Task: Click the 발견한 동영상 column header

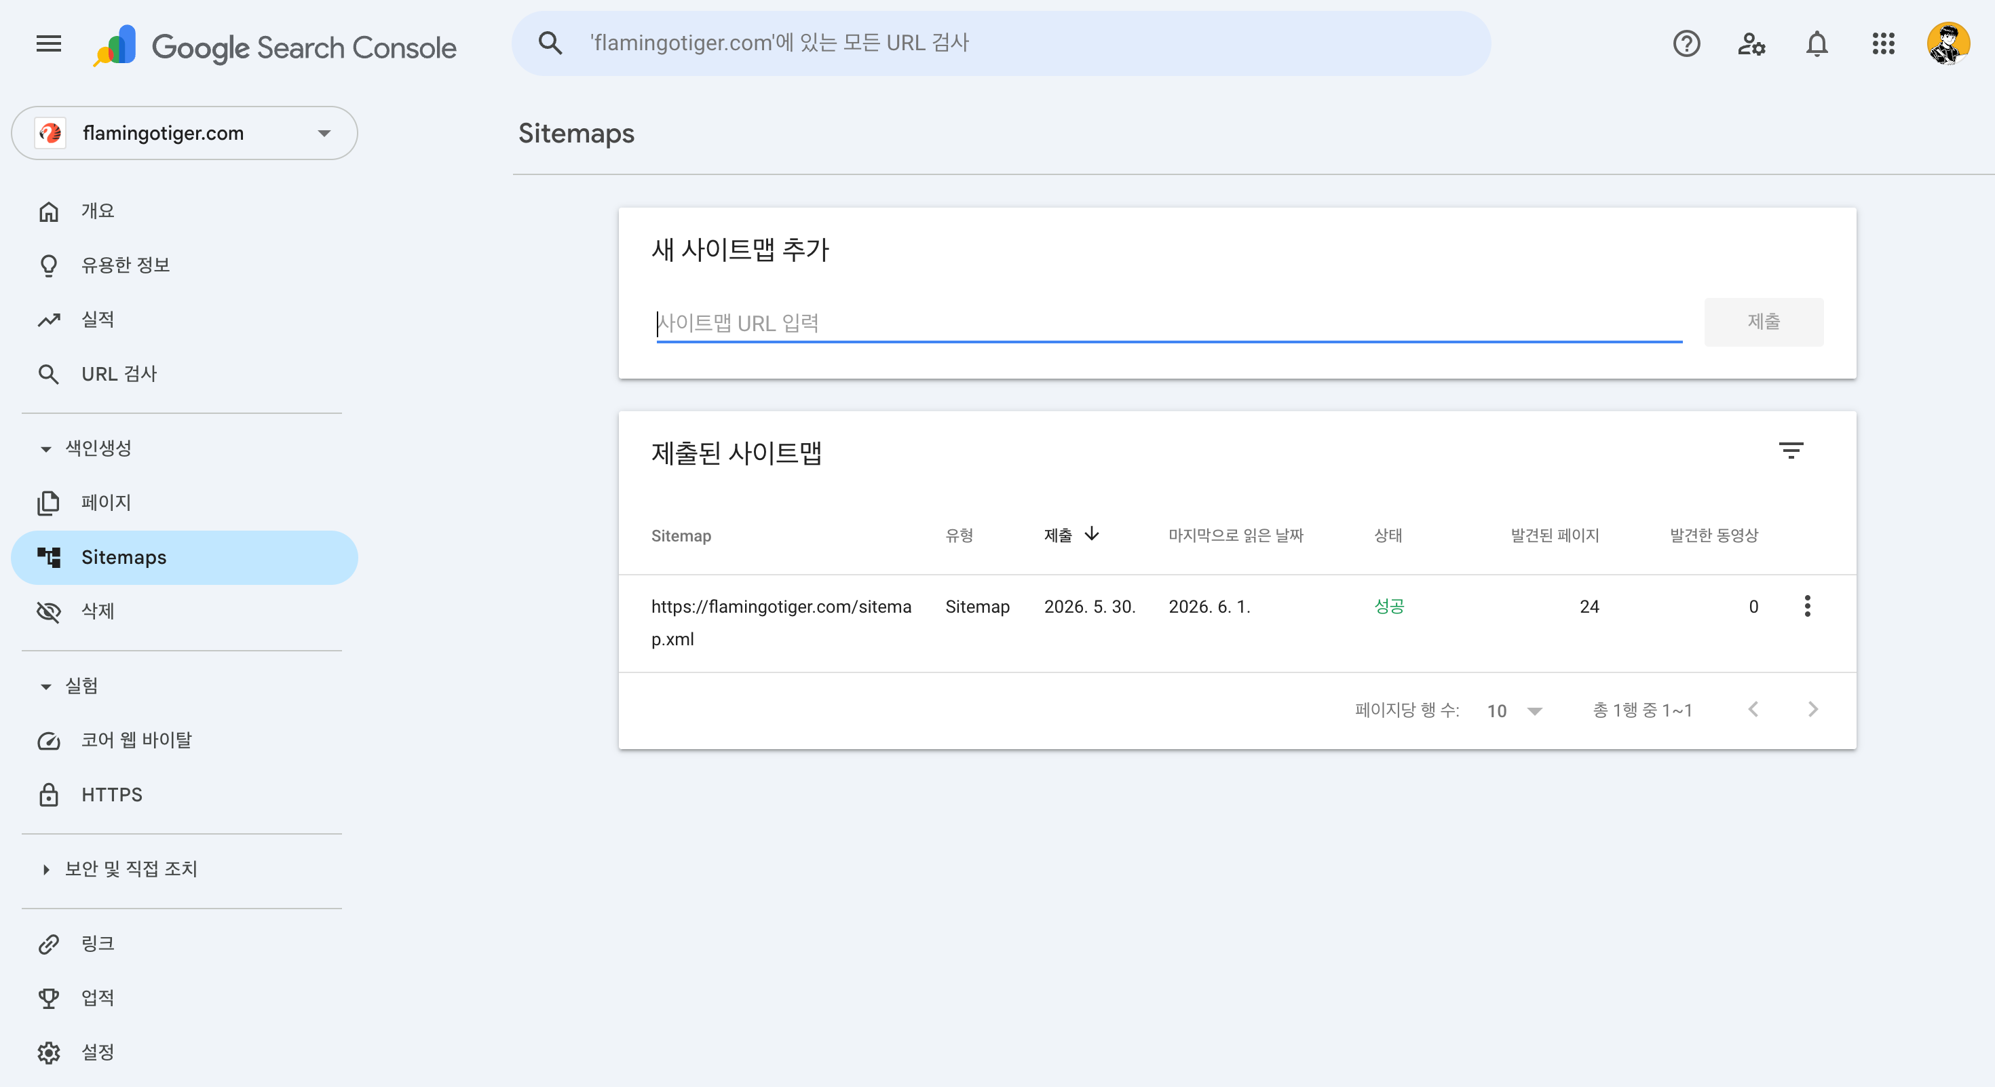Action: [x=1713, y=536]
